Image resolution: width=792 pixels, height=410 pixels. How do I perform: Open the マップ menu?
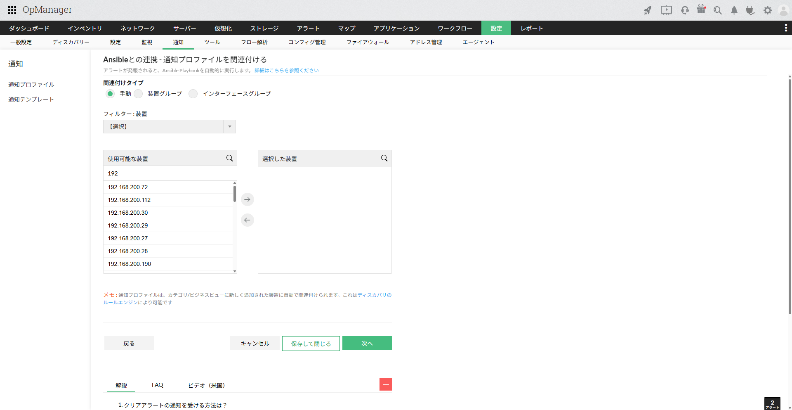coord(347,28)
